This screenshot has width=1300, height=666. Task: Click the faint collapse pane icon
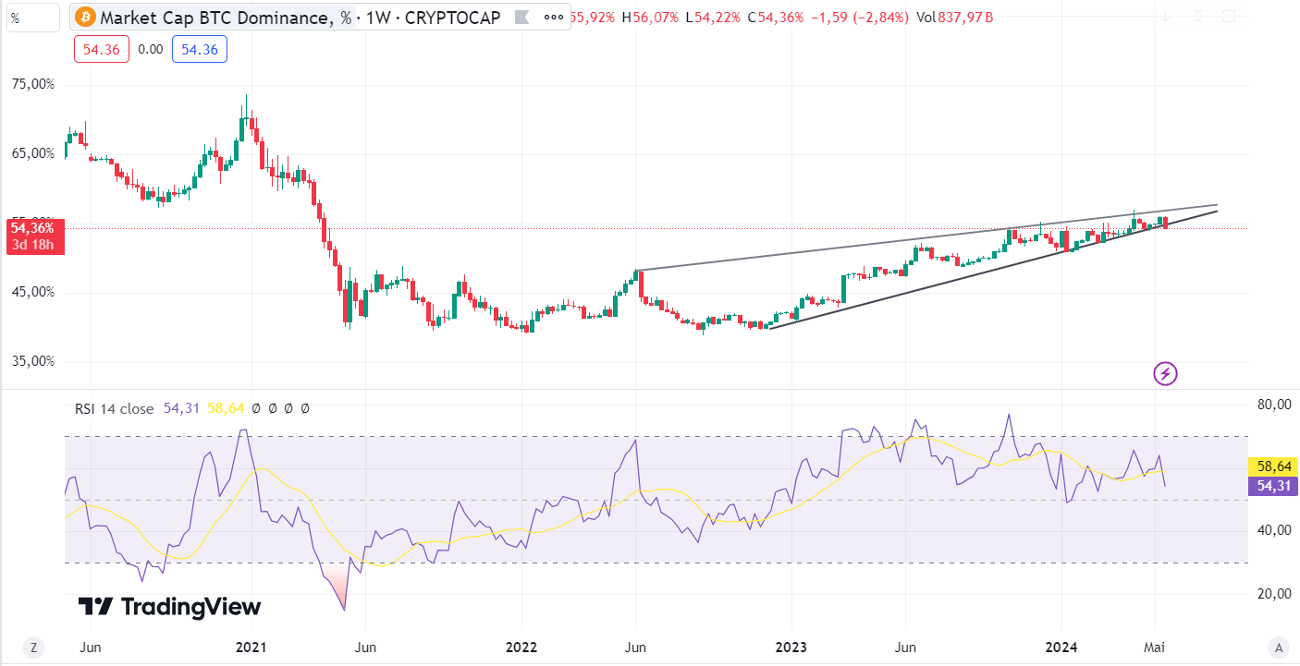click(x=1197, y=16)
